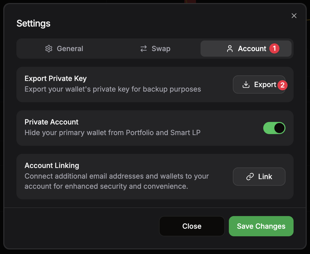Select the Export Private Key row
The height and width of the screenshot is (254, 310).
pos(101,84)
